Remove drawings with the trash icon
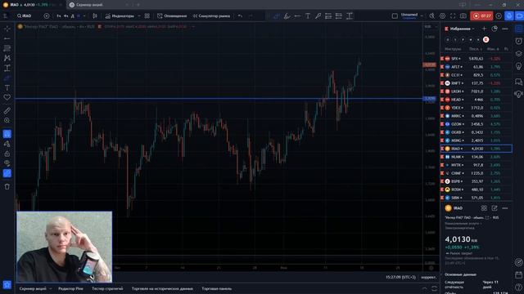Screen dimensions: 524x294 7,187
